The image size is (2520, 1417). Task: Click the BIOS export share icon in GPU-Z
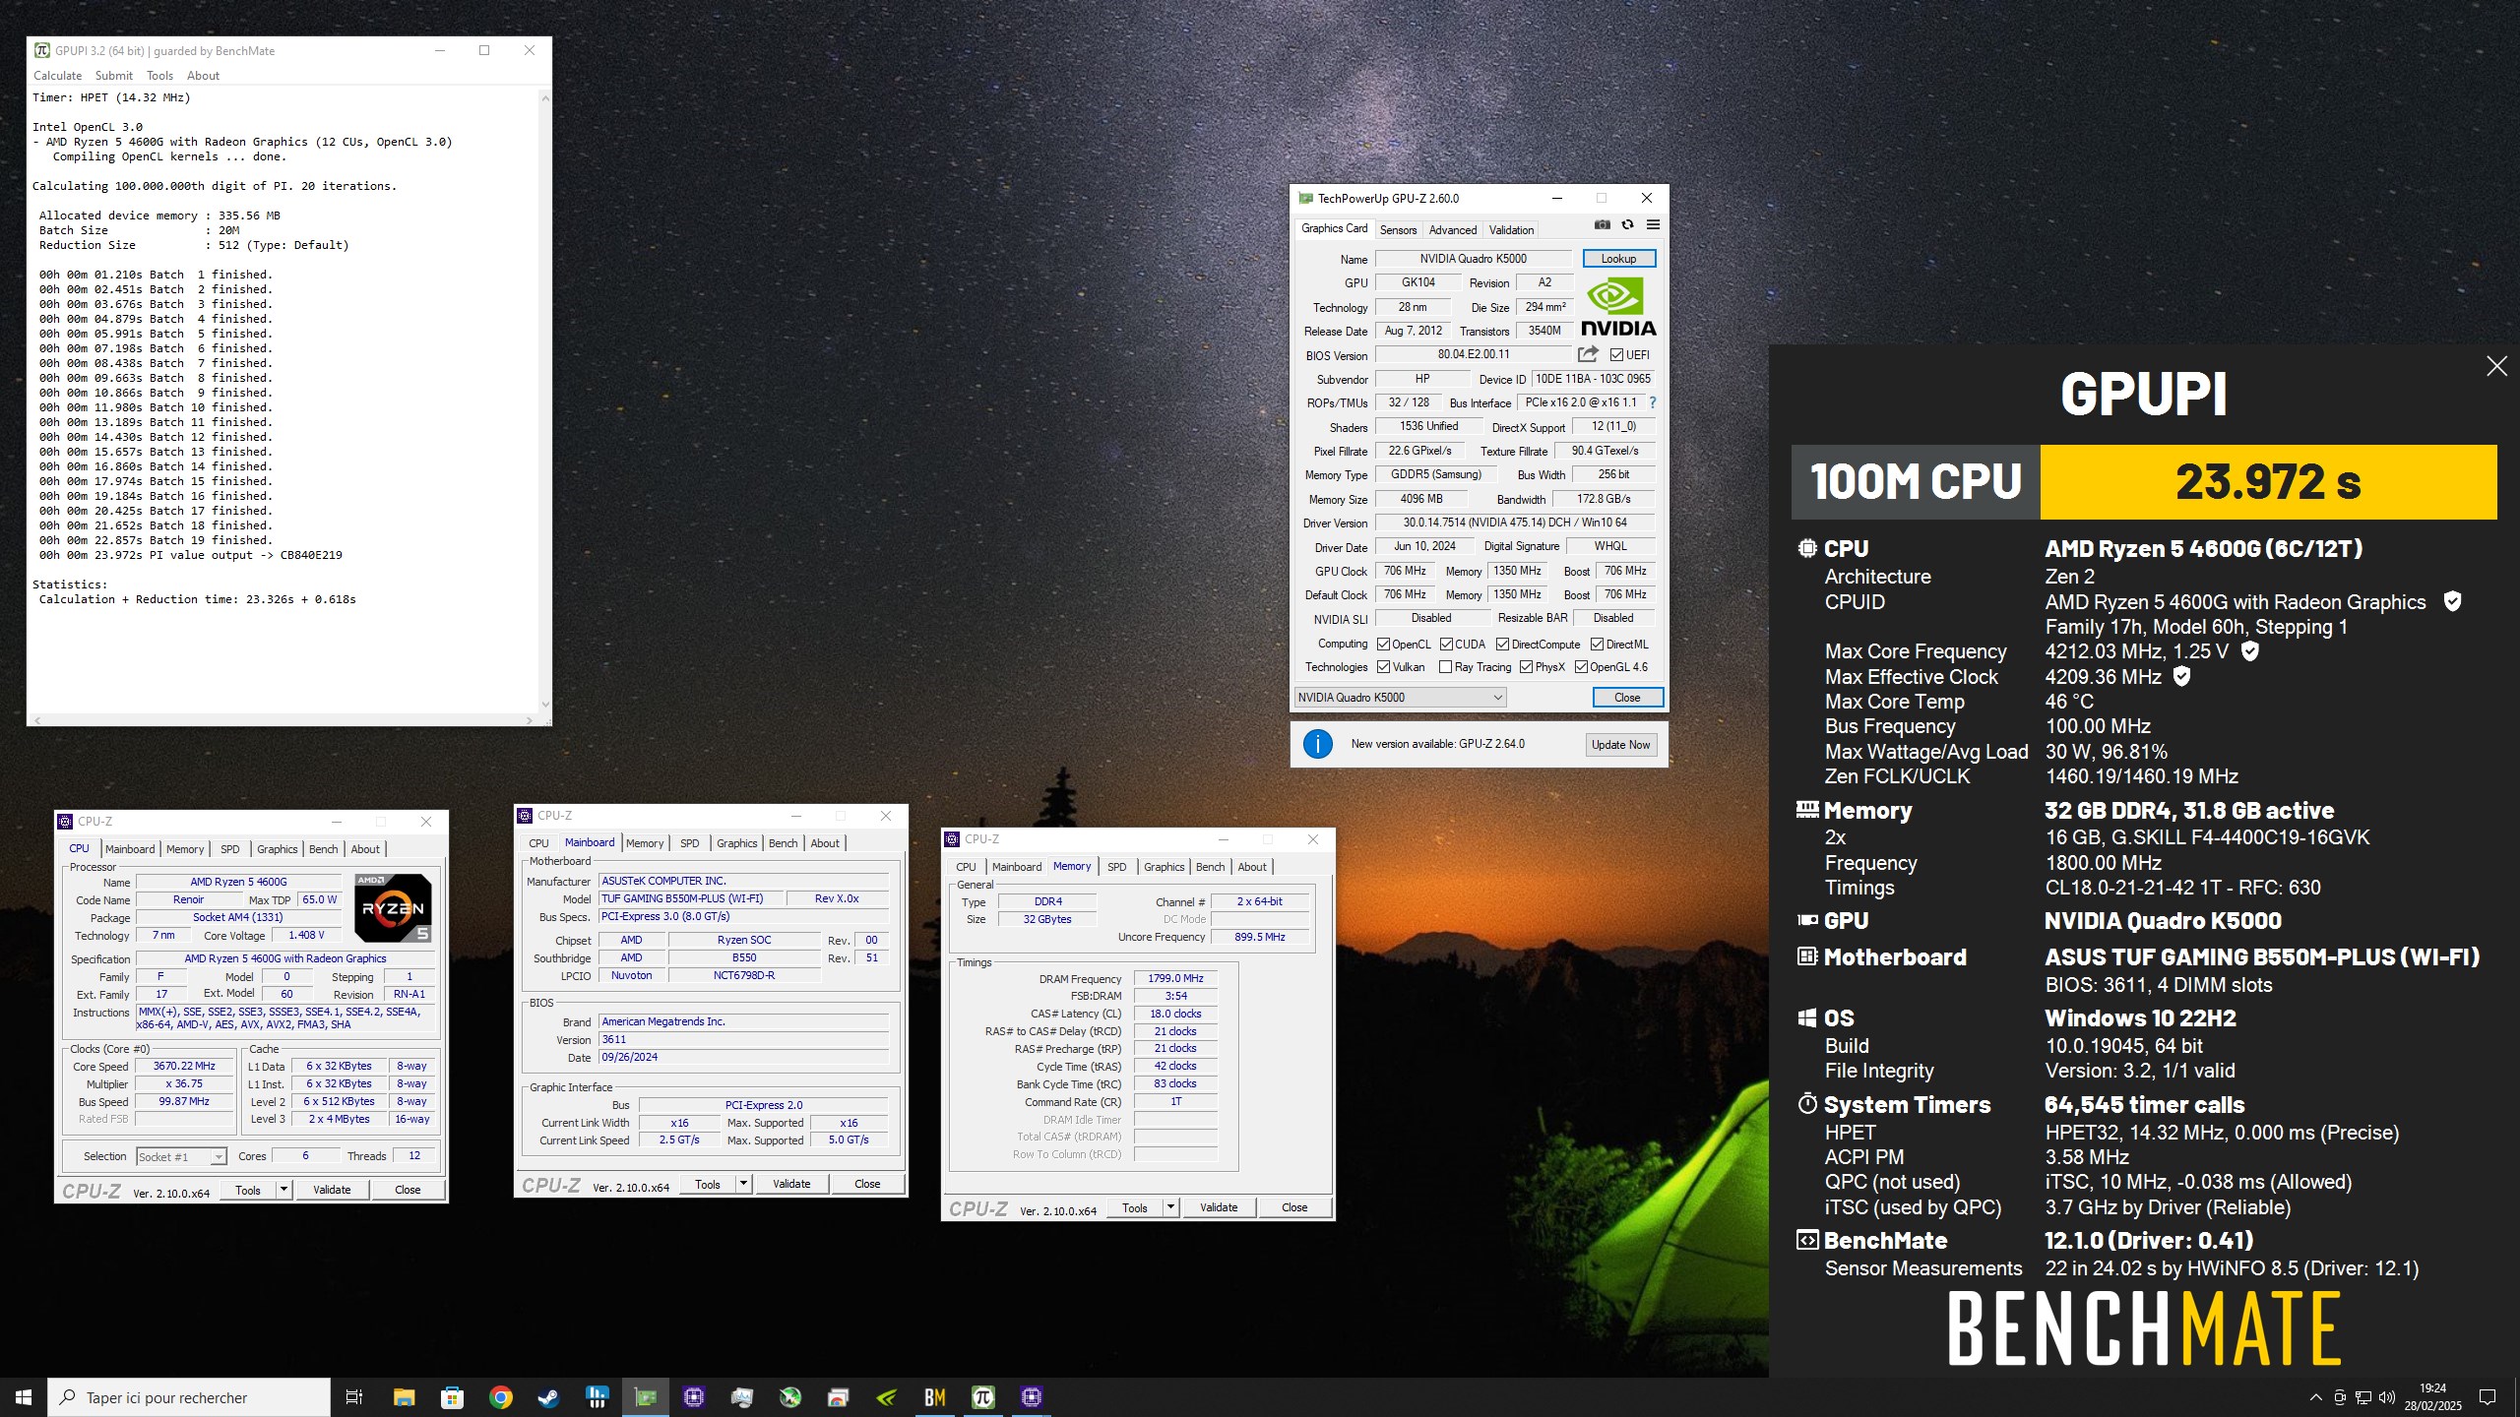[x=1588, y=354]
